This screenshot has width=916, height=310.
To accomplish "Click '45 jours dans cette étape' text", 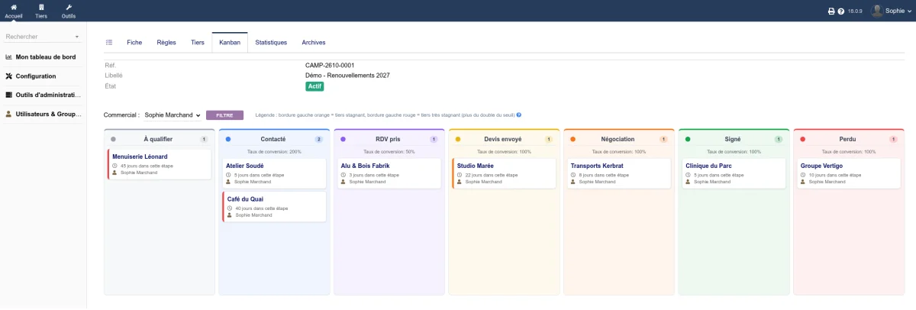I will coord(145,166).
